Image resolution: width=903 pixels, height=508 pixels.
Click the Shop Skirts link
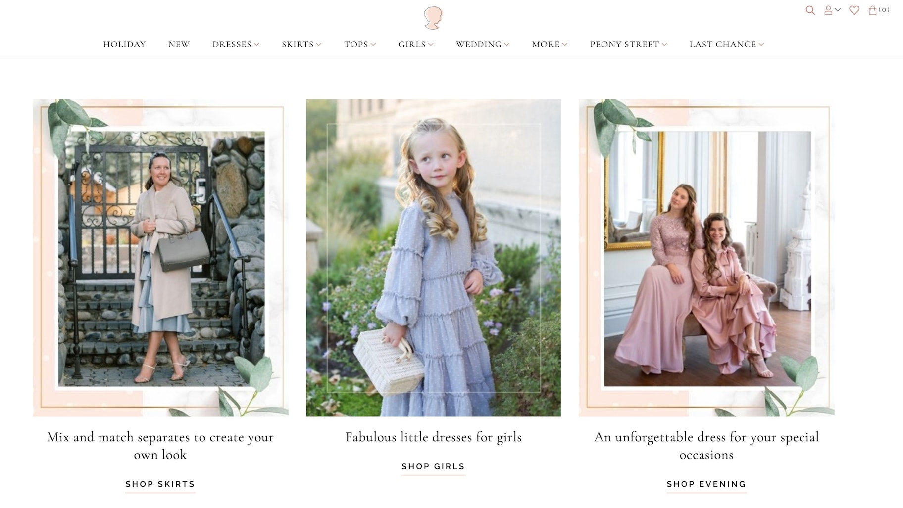(x=160, y=484)
